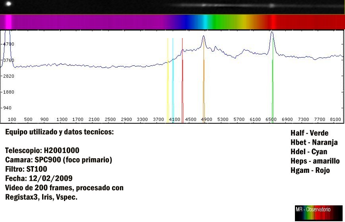Click the bright red band in spectrum strip
The height and width of the screenshot is (222, 345).
tap(273, 22)
